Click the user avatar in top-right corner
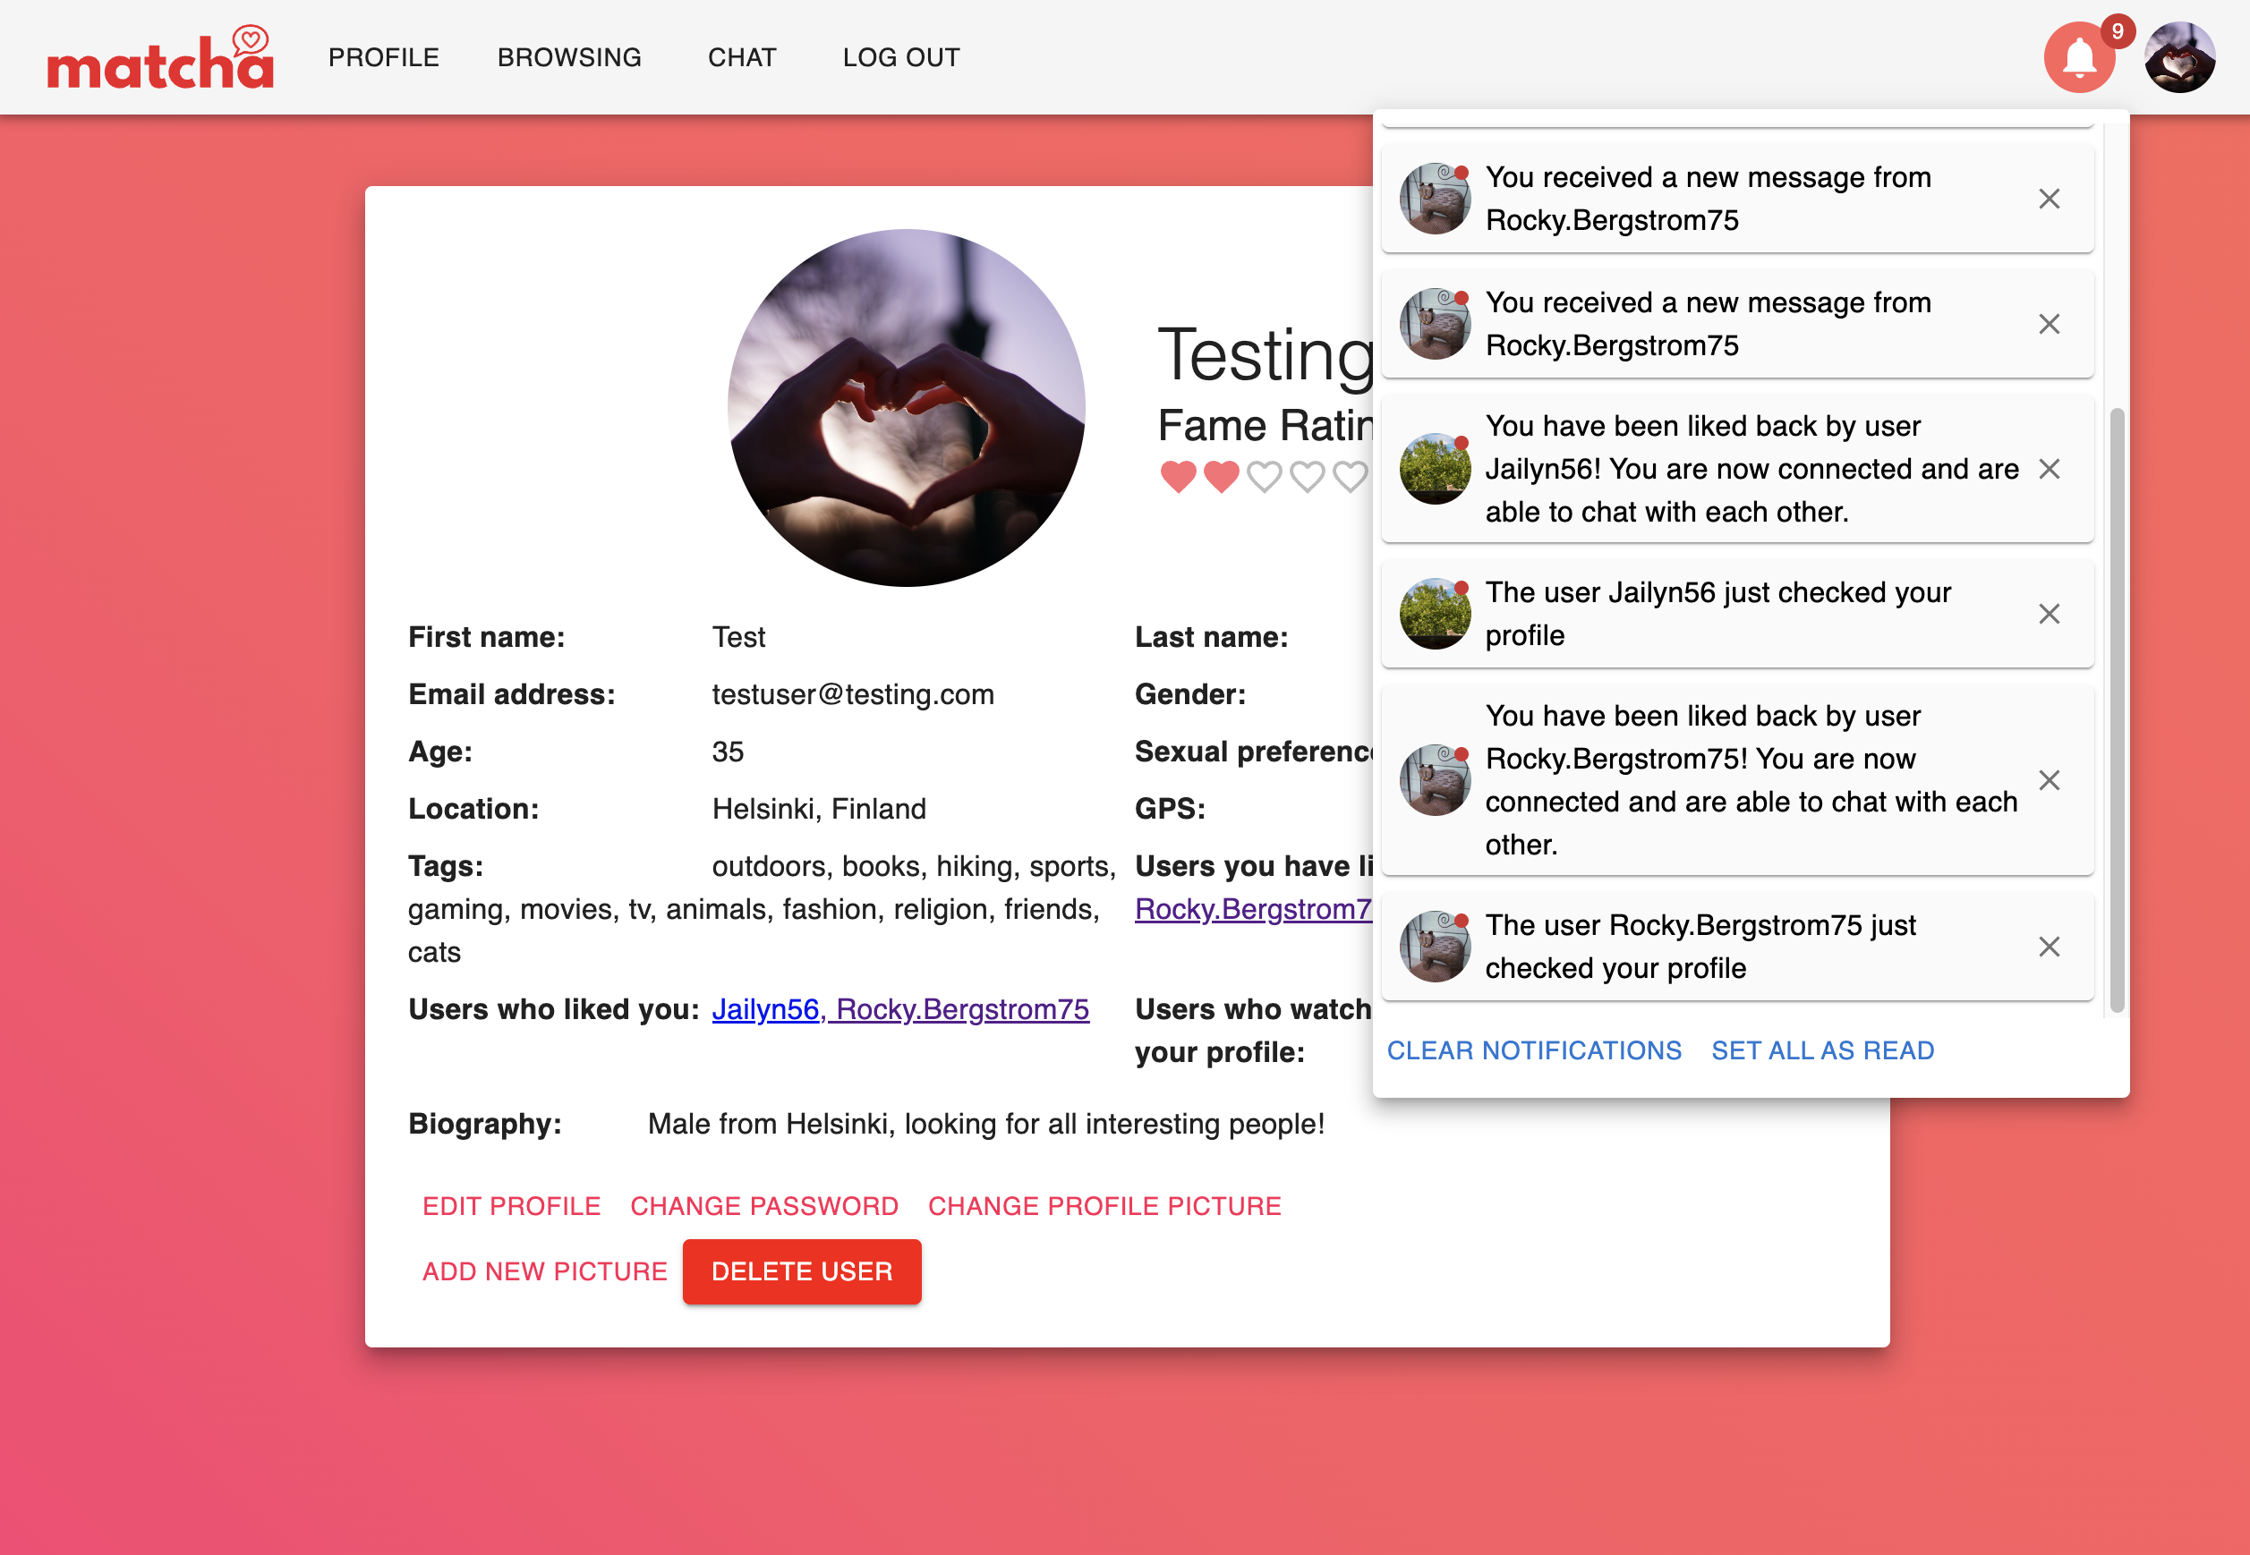The height and width of the screenshot is (1555, 2250). click(x=2180, y=57)
